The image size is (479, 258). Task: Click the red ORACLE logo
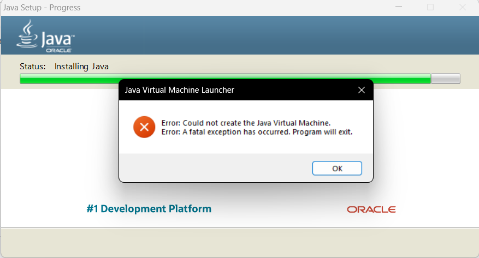[x=371, y=209]
